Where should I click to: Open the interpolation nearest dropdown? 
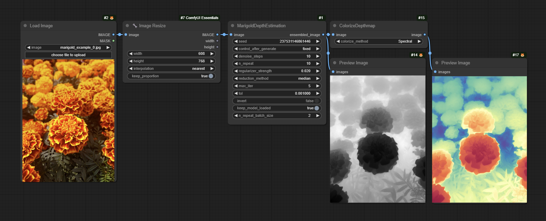171,68
